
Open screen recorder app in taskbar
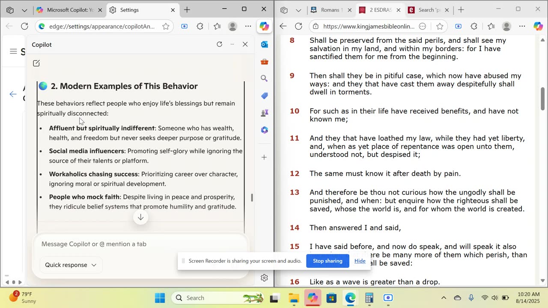[388, 298]
